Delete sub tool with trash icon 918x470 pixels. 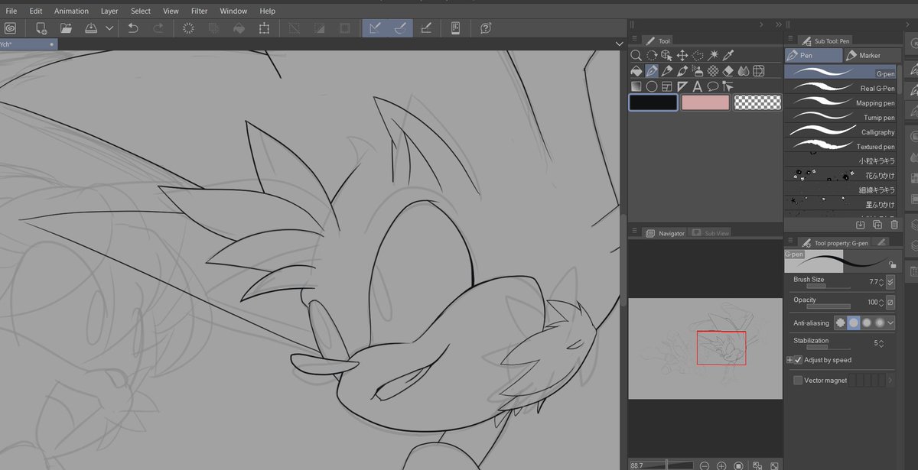894,225
